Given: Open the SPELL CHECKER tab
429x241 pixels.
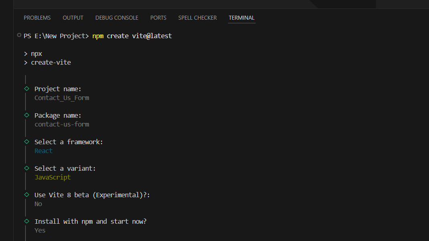Looking at the screenshot, I should (x=197, y=18).
